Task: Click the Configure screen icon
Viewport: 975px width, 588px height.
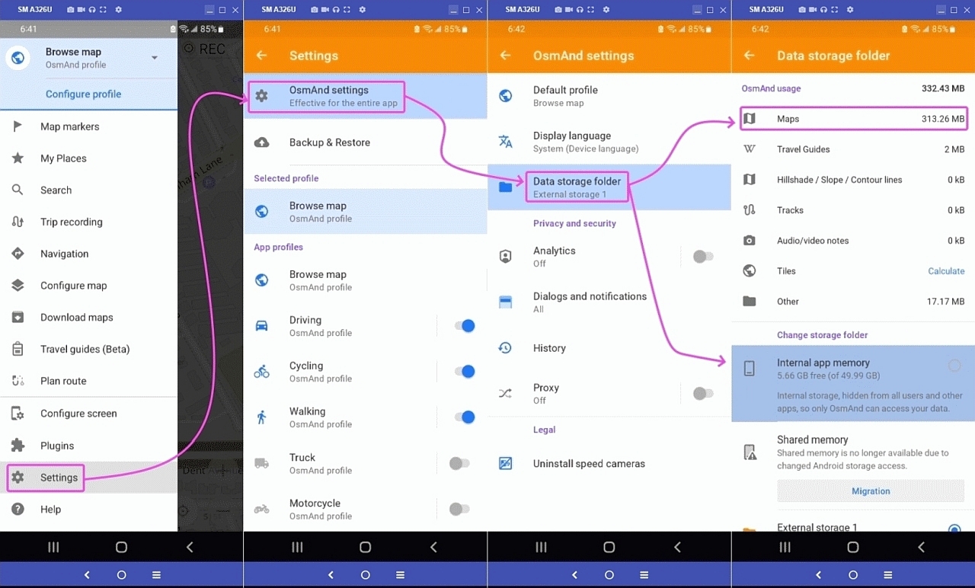Action: point(18,414)
